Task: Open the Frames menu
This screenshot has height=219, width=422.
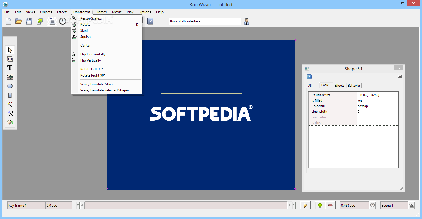Action: tap(101, 12)
